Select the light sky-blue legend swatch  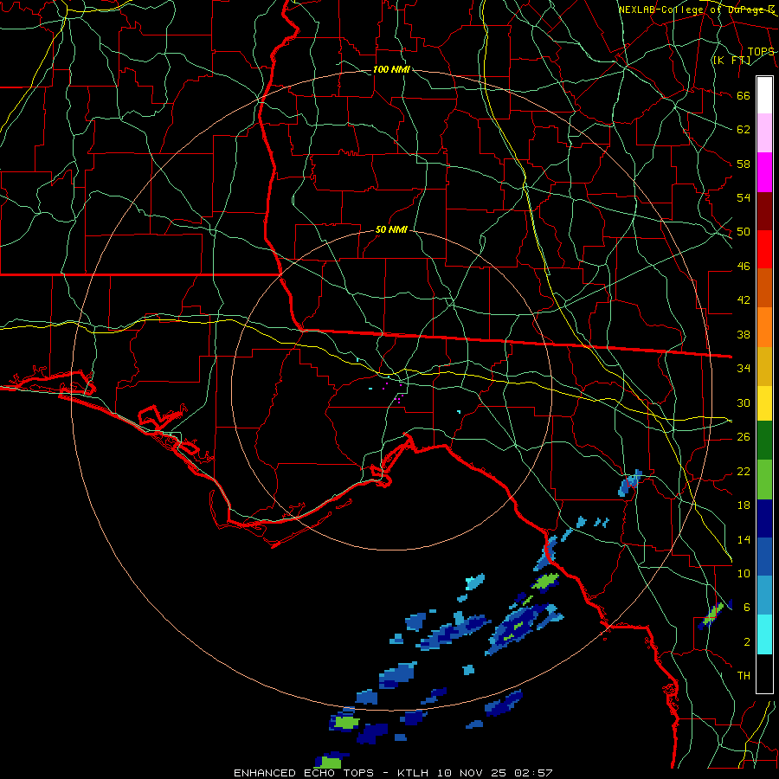pyautogui.click(x=764, y=596)
